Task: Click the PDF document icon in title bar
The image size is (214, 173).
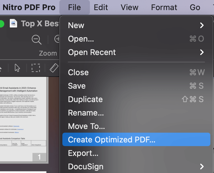Action: point(13,24)
